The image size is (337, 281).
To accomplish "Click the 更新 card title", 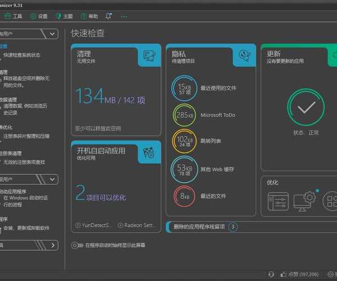I will point(274,53).
